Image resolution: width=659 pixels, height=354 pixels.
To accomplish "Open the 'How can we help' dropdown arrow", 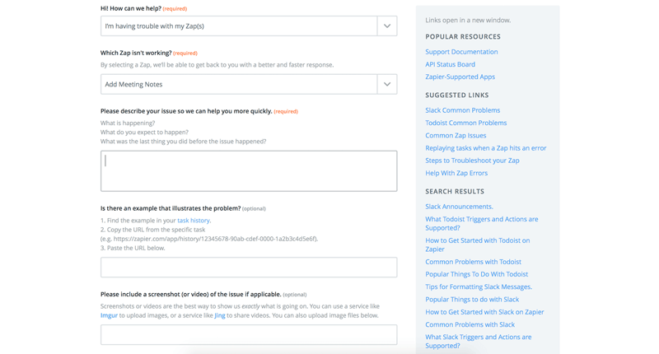I will click(x=387, y=26).
